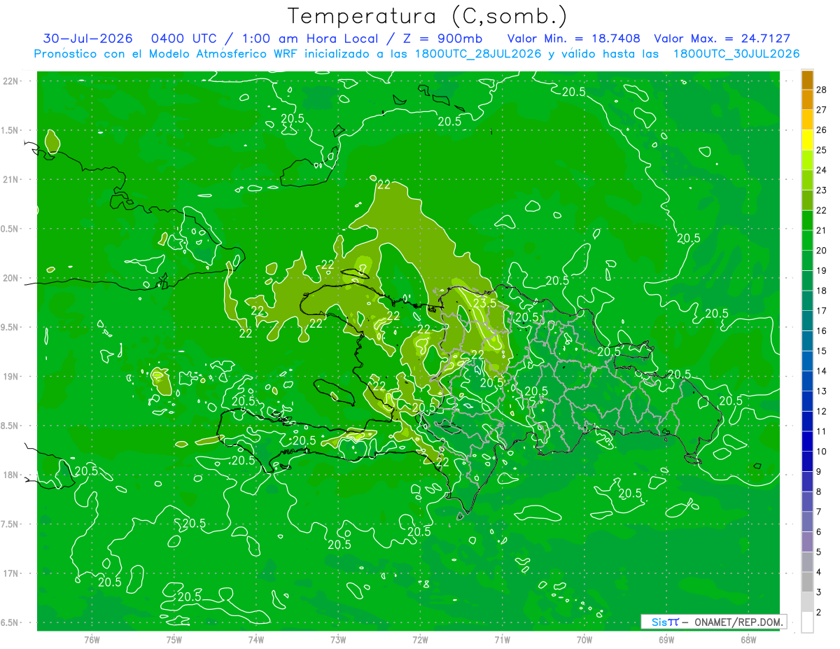Screen dimensions: 840x649
Task: Click the '71W' longitude axis label
Action: pos(502,639)
